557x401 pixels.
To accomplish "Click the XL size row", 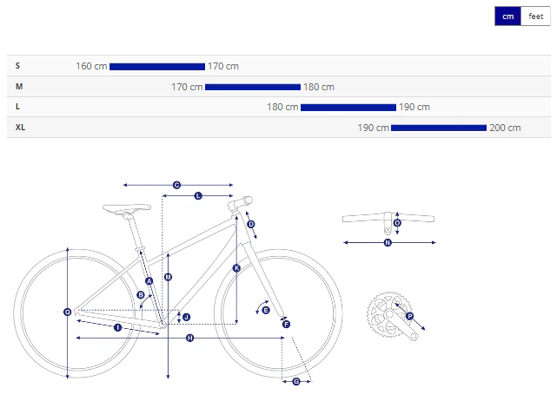I will (279, 128).
